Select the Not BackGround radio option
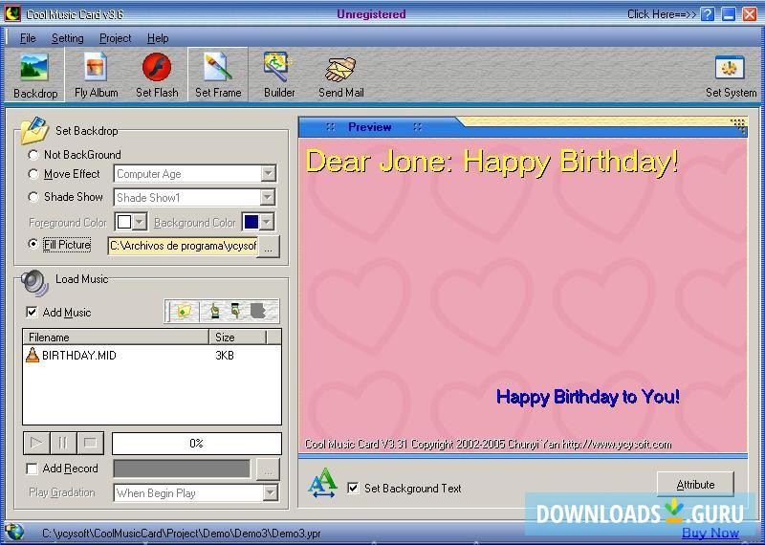765x545 pixels. (33, 155)
